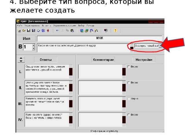Click the Save As floppy disk icon
The width and height of the screenshot is (185, 139).
click(34, 31)
